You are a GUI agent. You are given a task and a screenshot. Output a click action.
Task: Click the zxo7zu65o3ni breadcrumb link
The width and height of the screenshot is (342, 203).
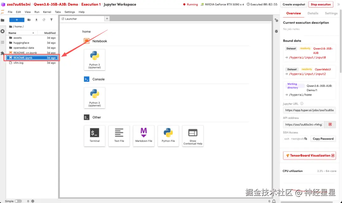click(x=19, y=4)
